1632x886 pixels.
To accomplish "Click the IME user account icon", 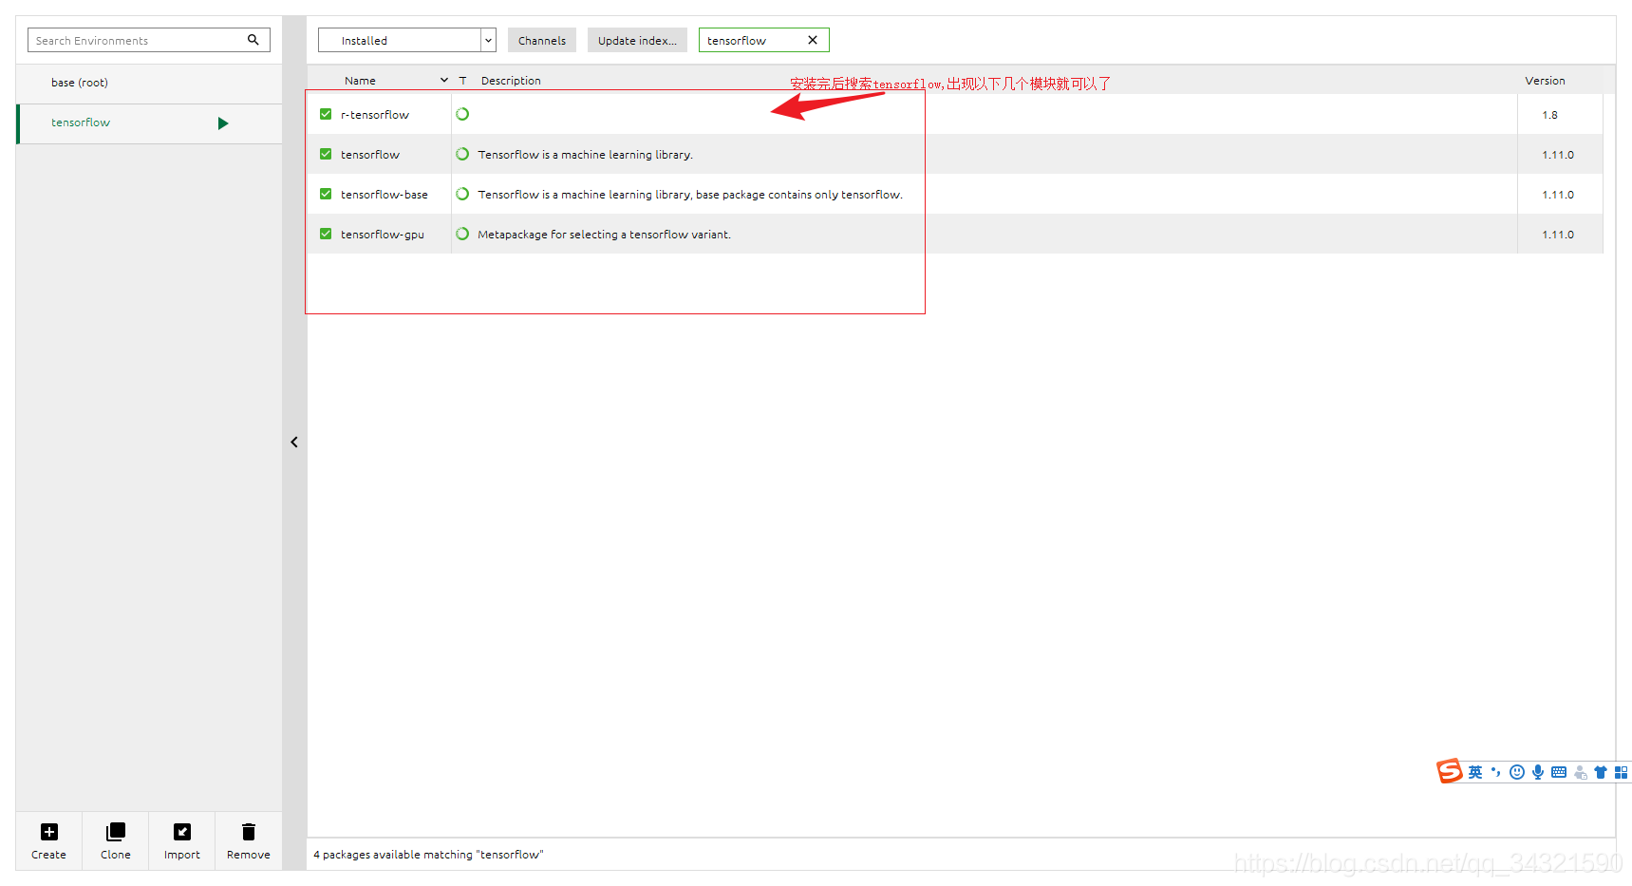I will point(1581,772).
